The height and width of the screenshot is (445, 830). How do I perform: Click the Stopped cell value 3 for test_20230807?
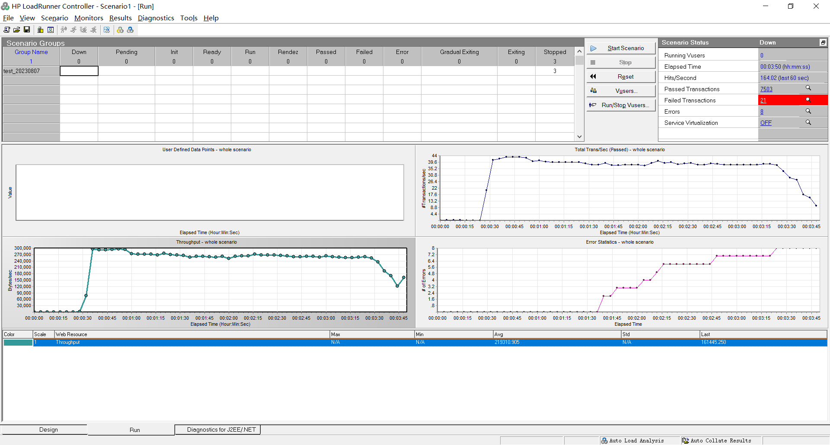[x=555, y=71]
